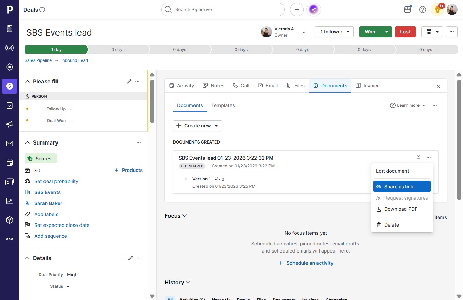Open the AI assistant sparkle icon

tap(314, 10)
